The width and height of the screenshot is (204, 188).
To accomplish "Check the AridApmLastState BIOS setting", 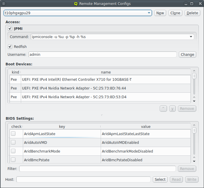I will 13,134.
